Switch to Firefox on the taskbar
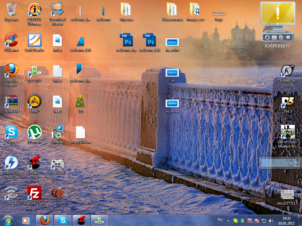Image resolution: width=302 pixels, height=226 pixels. pos(45,220)
